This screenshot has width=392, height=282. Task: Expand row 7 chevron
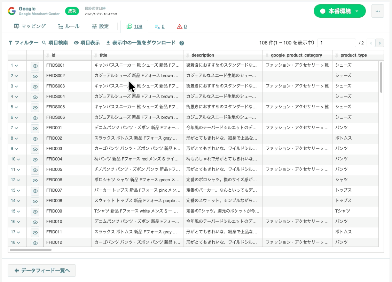point(16,128)
